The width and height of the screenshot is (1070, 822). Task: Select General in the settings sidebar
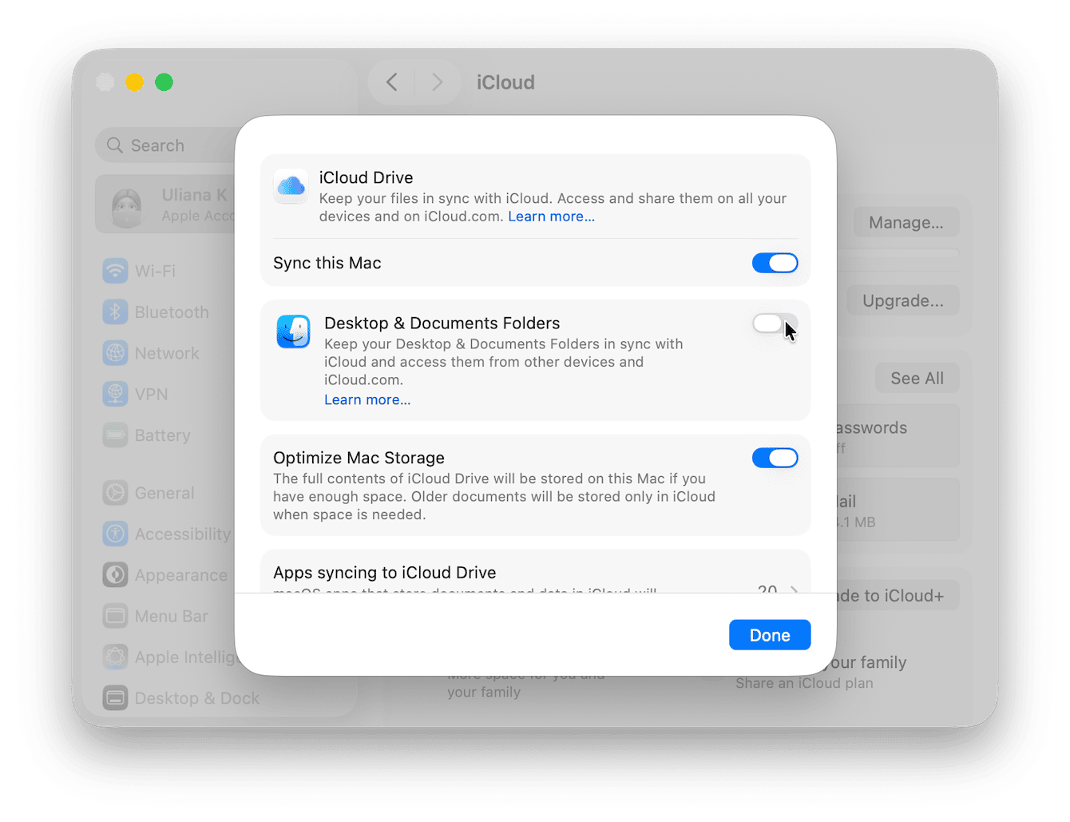click(x=116, y=493)
